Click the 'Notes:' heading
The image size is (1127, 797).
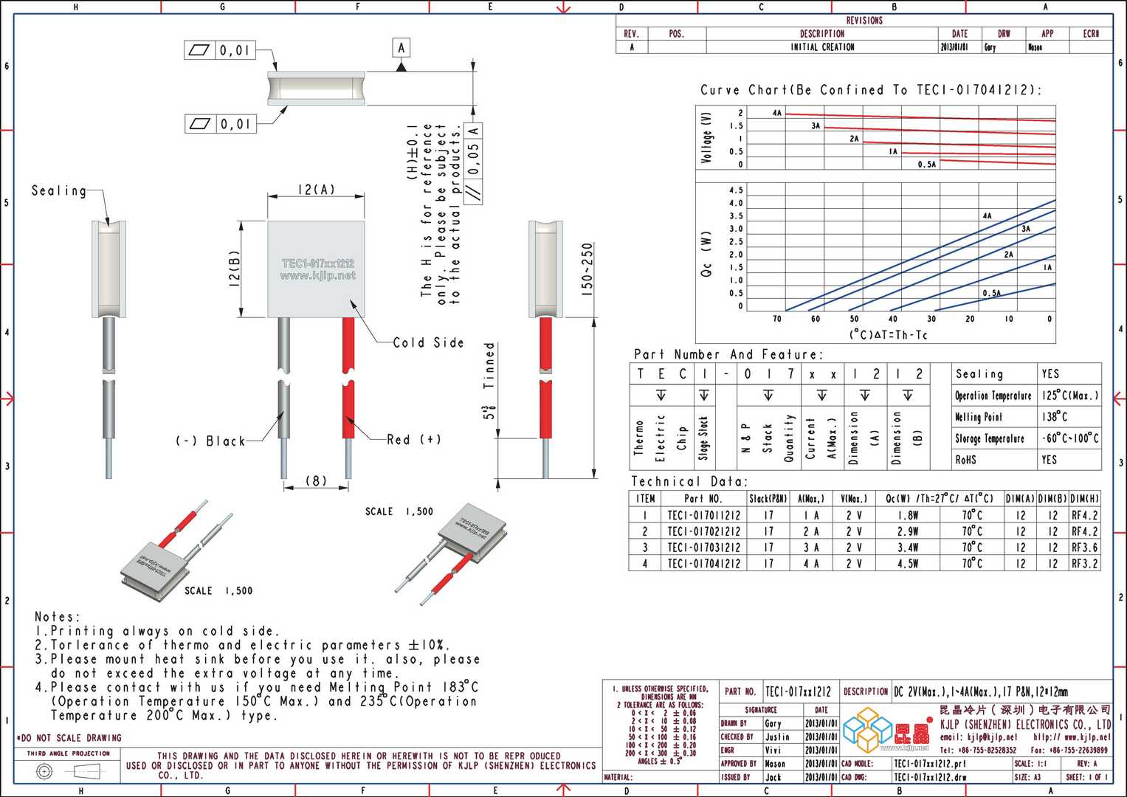[x=58, y=617]
